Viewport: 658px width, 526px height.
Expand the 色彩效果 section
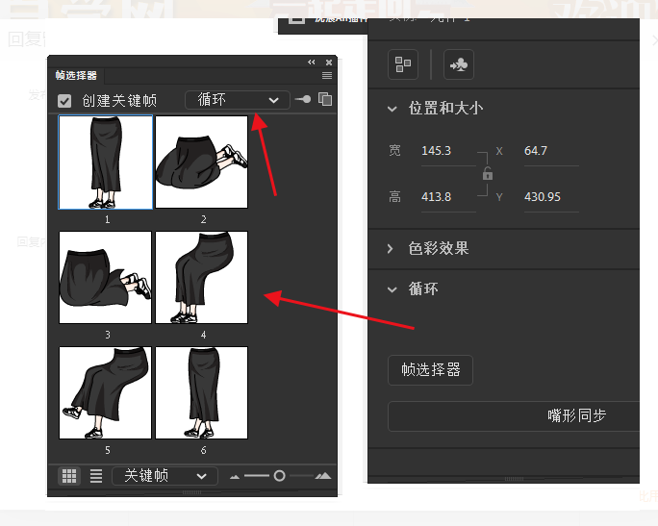[x=392, y=248]
